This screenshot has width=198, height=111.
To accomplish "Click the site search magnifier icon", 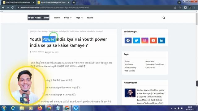I will pos(164,18).
